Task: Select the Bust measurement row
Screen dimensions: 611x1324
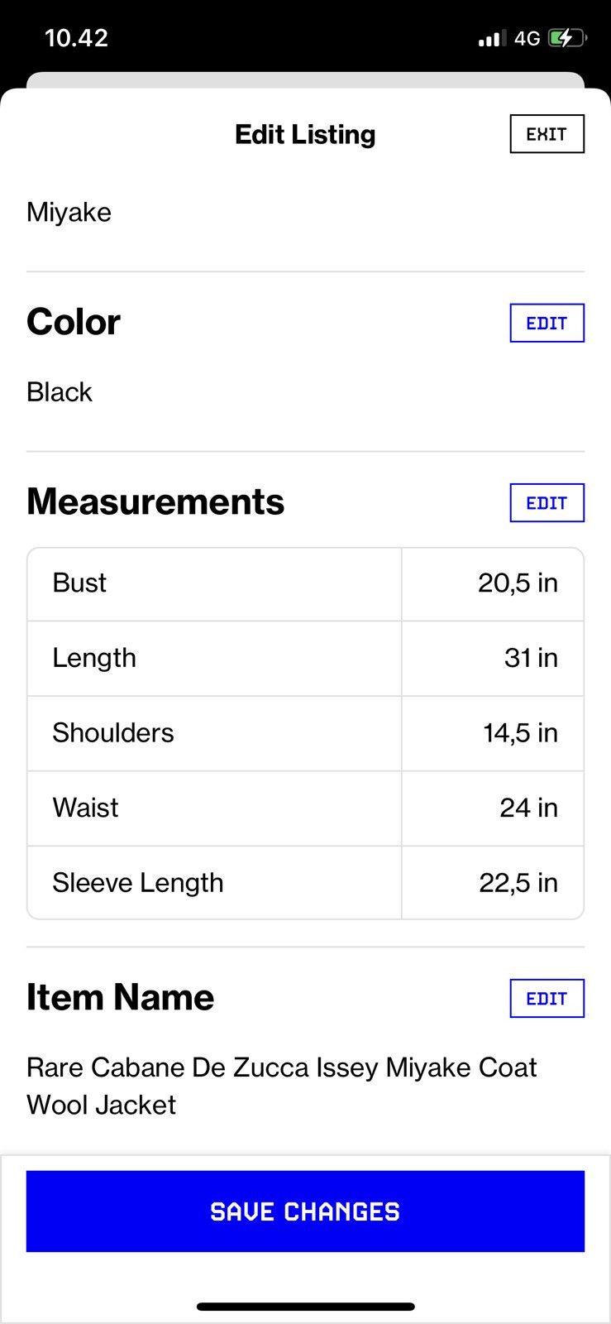Action: 305,583
